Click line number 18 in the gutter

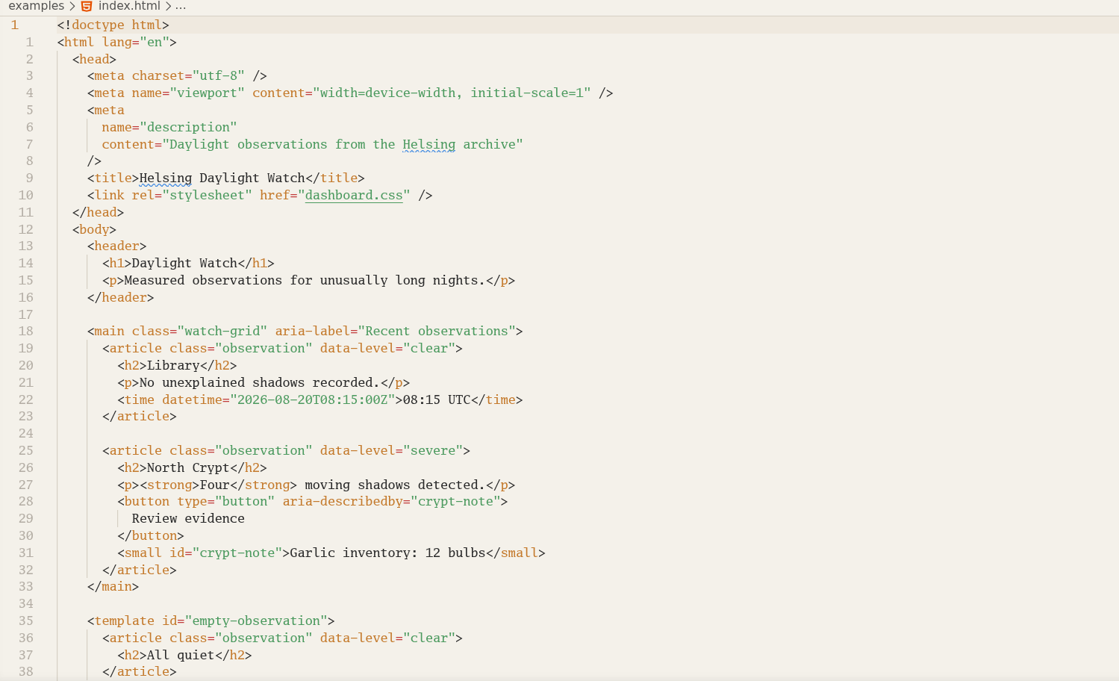(x=26, y=332)
